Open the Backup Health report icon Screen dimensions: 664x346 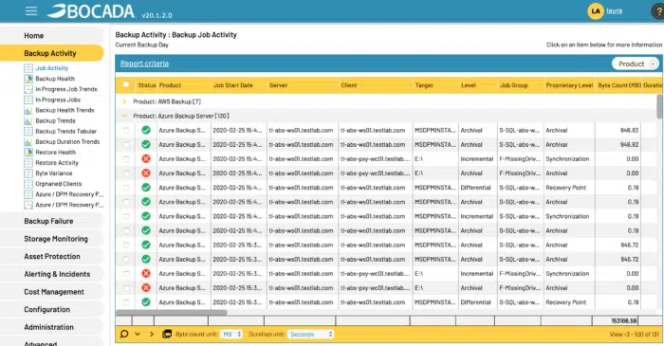point(28,79)
